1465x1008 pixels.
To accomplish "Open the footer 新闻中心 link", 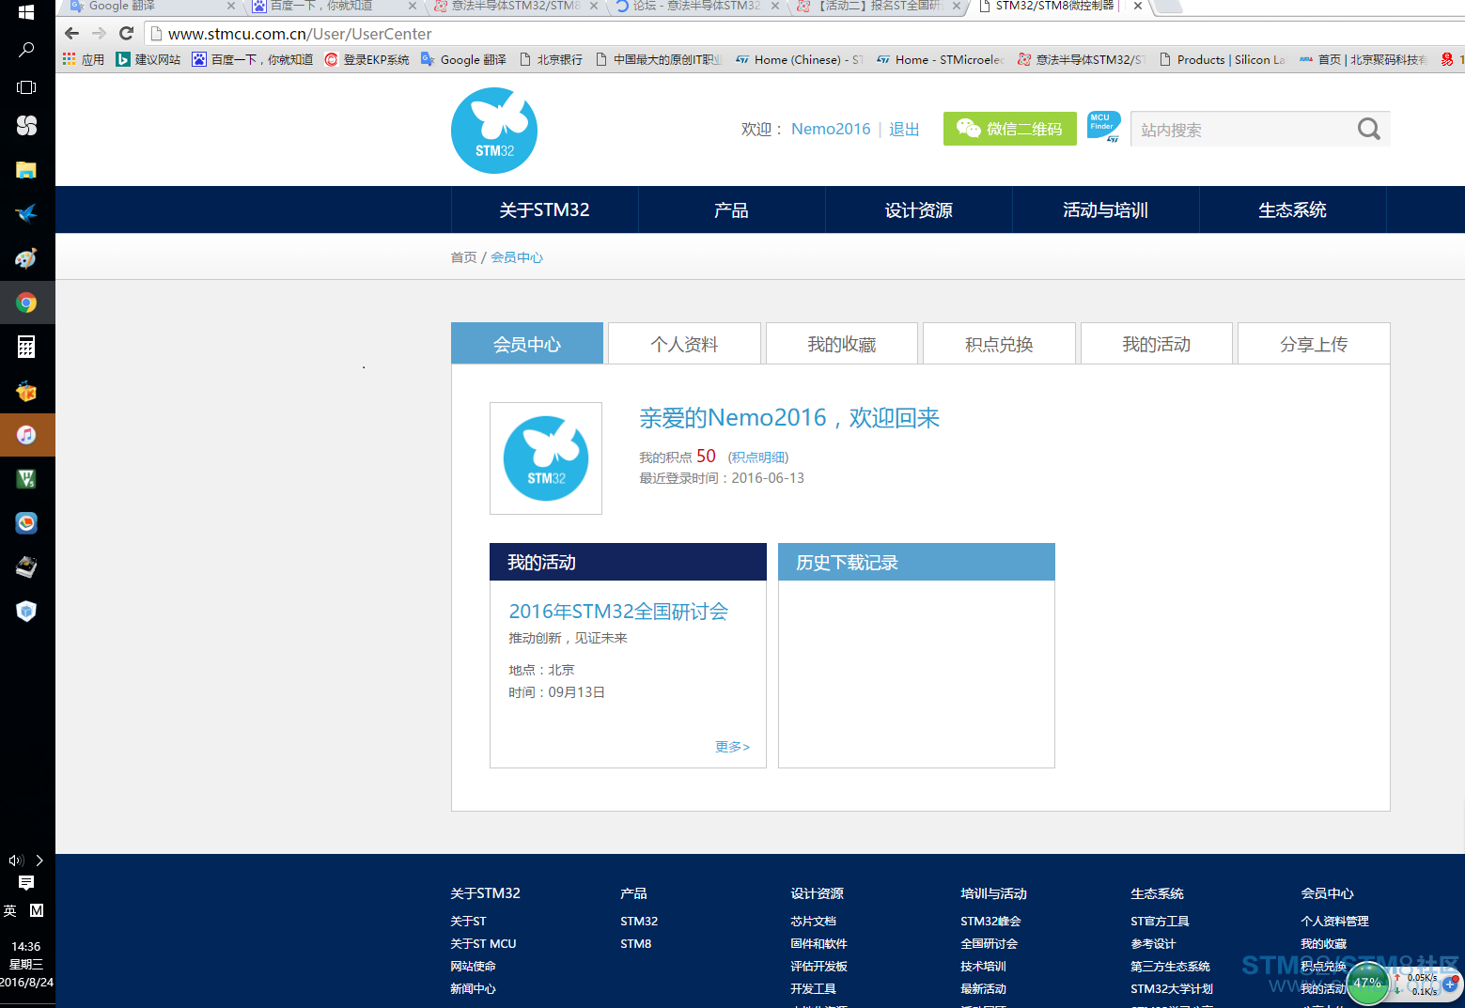I will coord(473,989).
